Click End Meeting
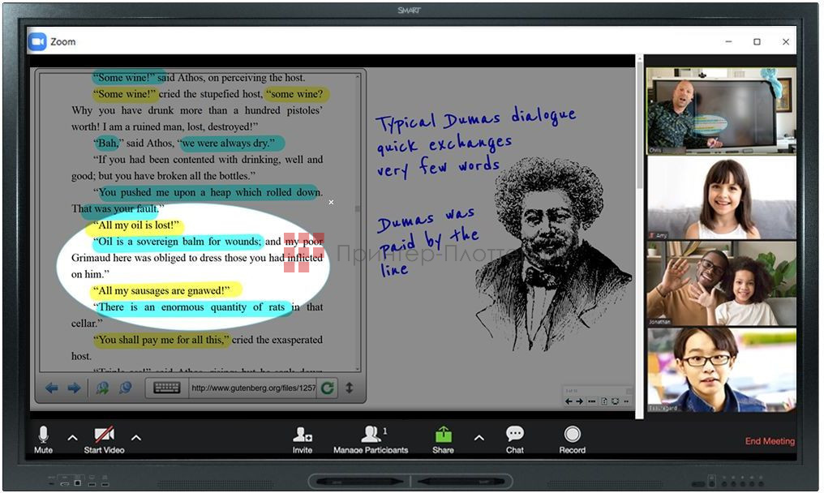This screenshot has height=493, width=824. click(x=769, y=441)
